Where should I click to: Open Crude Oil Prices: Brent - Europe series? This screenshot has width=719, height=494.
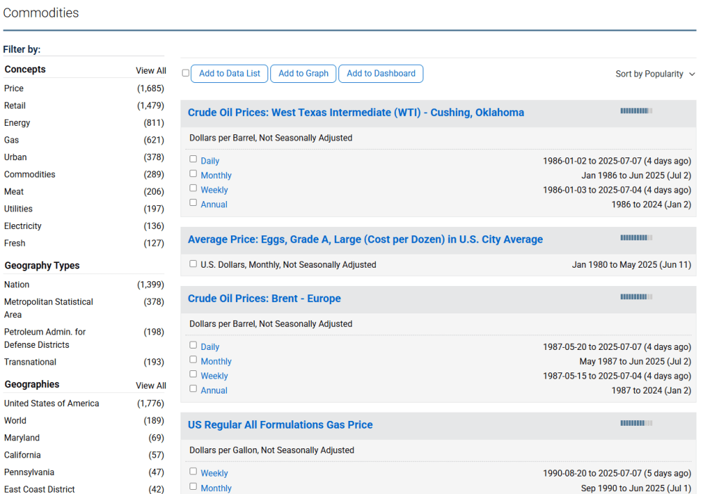pyautogui.click(x=264, y=299)
